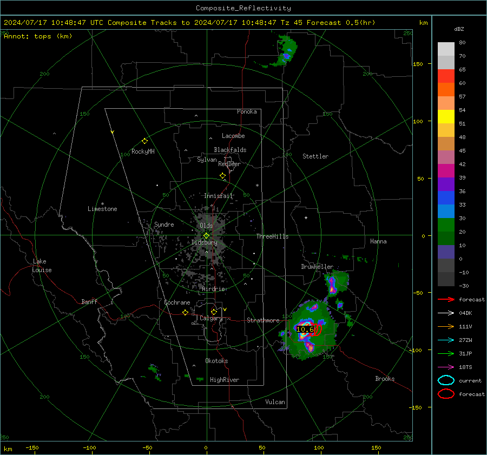
Task: Click the Didsbury label on the map
Action: click(x=204, y=242)
